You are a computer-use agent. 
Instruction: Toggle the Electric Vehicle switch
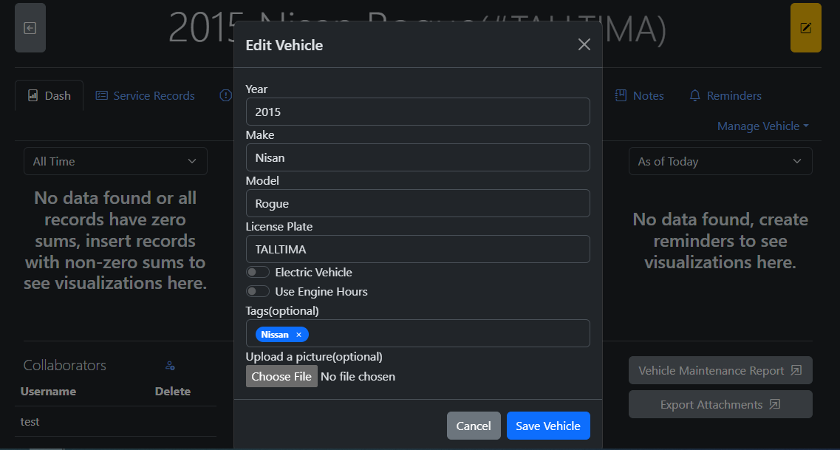click(x=258, y=273)
